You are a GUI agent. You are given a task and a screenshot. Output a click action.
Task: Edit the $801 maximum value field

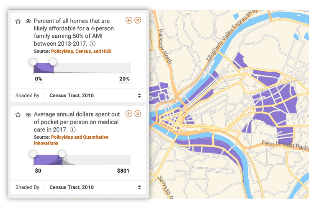[x=123, y=171]
